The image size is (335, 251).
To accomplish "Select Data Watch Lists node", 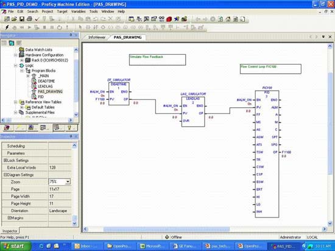I will click(x=38, y=49).
